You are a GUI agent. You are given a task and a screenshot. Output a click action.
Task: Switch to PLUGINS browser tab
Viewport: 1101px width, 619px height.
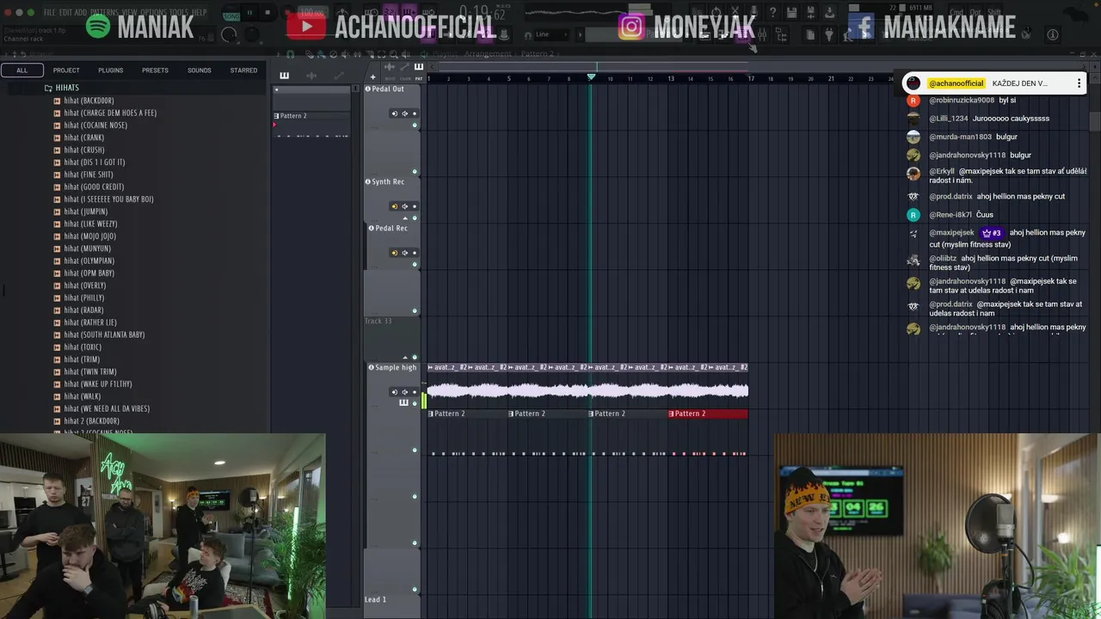coord(110,70)
